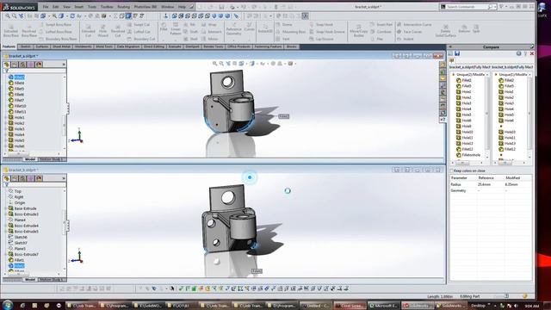Select the Swept Cut command
This screenshot has width=551, height=310.
click(x=139, y=25)
